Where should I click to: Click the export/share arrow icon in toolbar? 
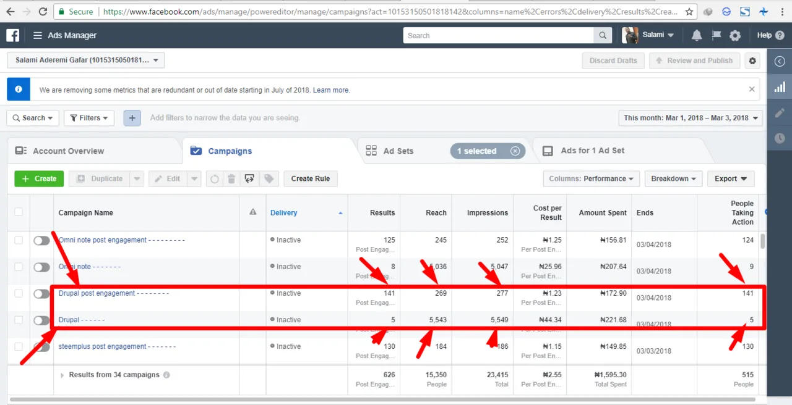249,178
